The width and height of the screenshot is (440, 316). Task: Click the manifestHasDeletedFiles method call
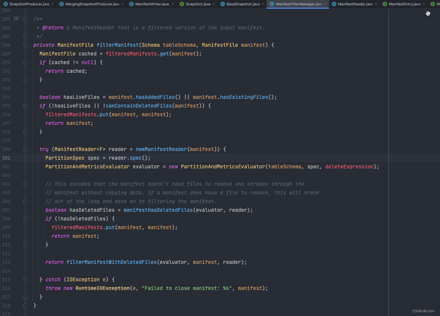tap(158, 210)
